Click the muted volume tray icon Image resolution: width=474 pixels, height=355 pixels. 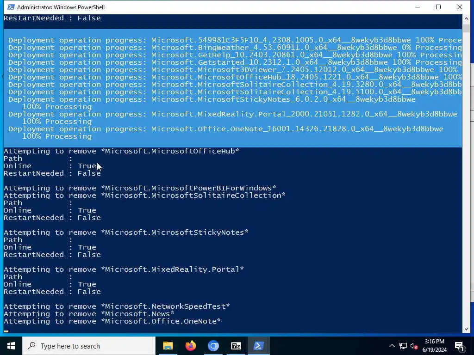click(414, 346)
